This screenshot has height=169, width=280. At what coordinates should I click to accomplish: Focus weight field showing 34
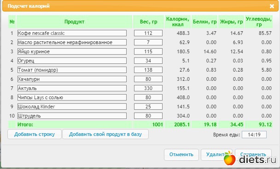point(148,61)
